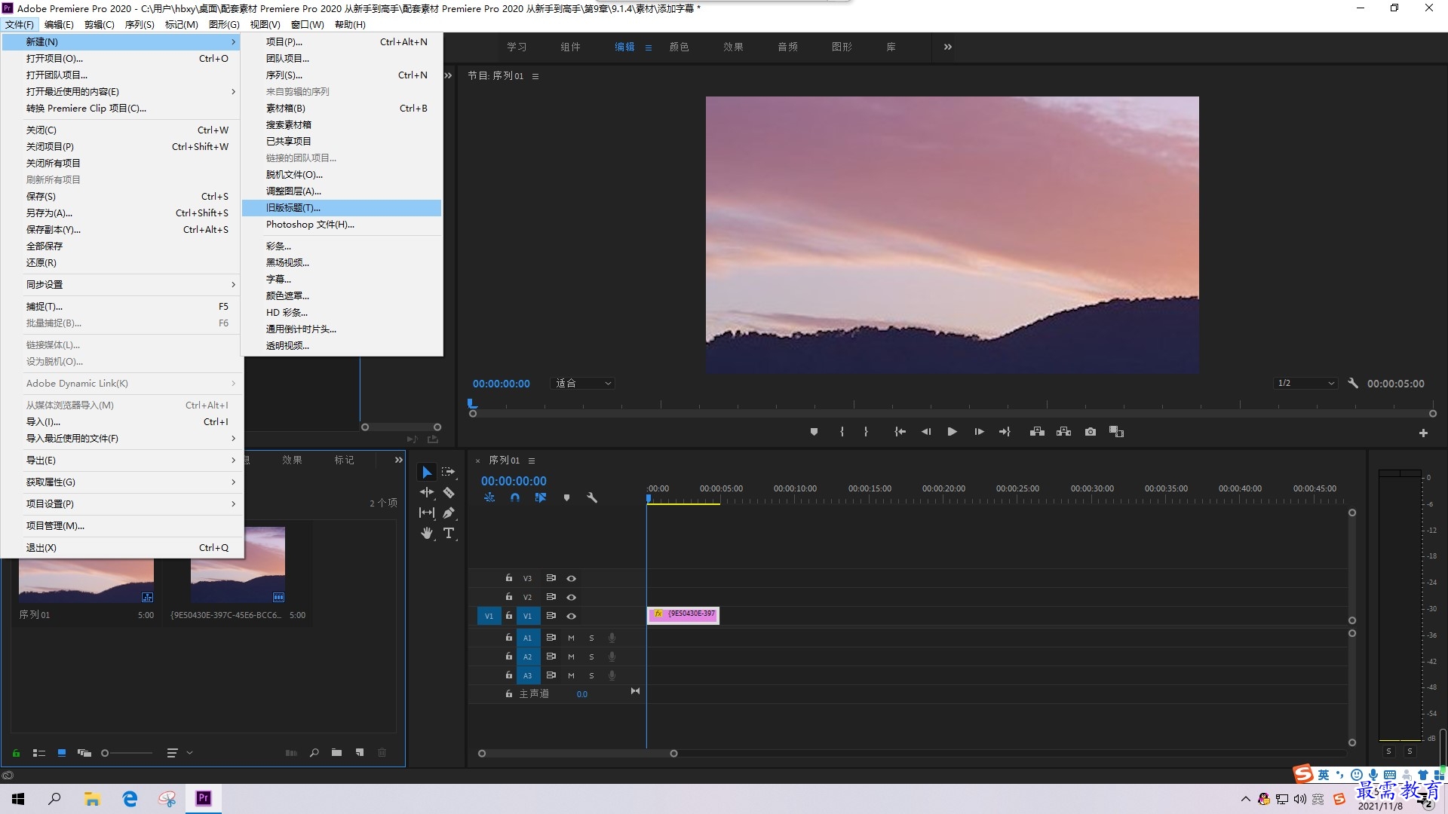
Task: Select 项目管理(M)... in File menu
Action: (x=122, y=526)
